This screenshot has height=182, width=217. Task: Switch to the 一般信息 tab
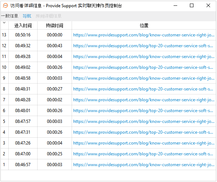click(x=9, y=16)
